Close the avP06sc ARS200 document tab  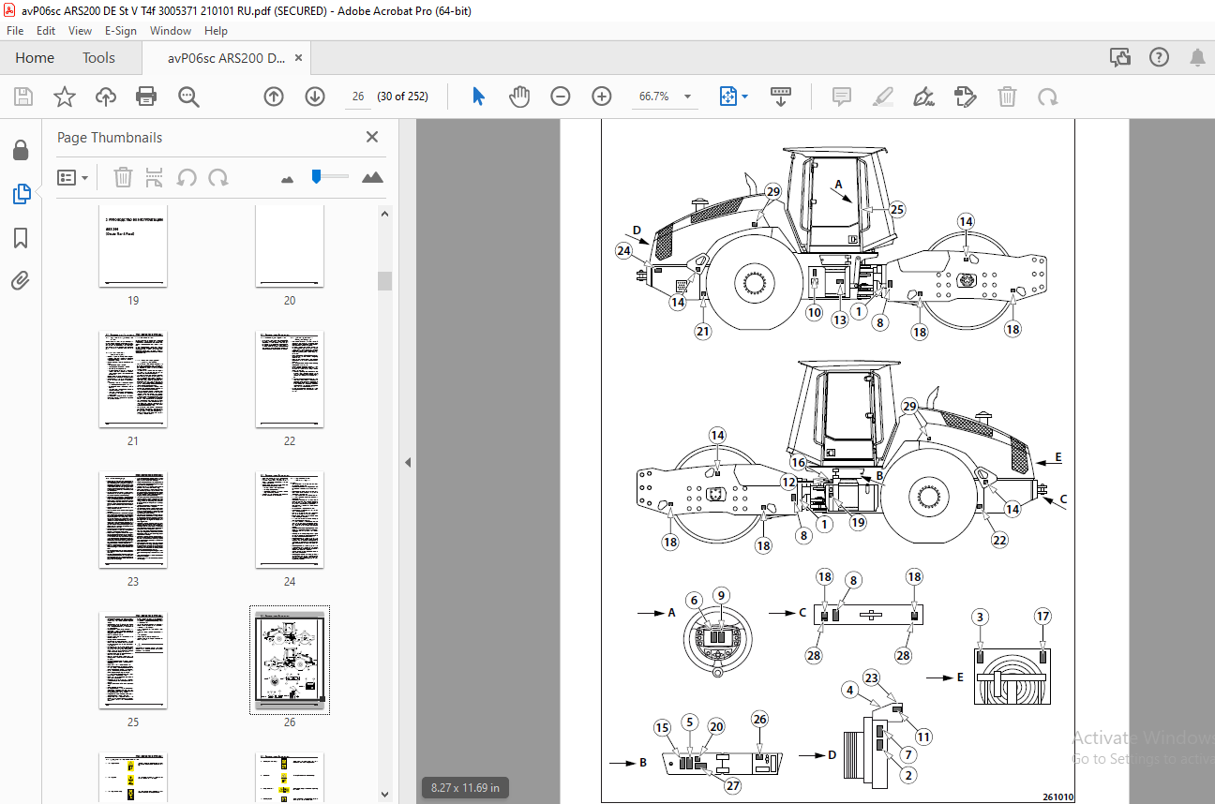[299, 58]
